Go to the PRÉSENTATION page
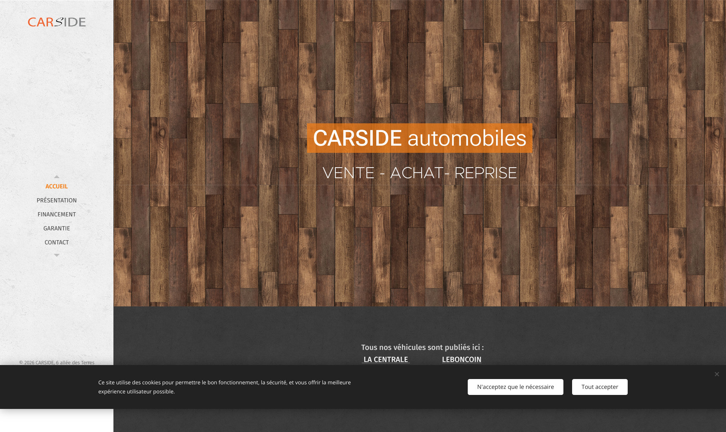 click(57, 200)
